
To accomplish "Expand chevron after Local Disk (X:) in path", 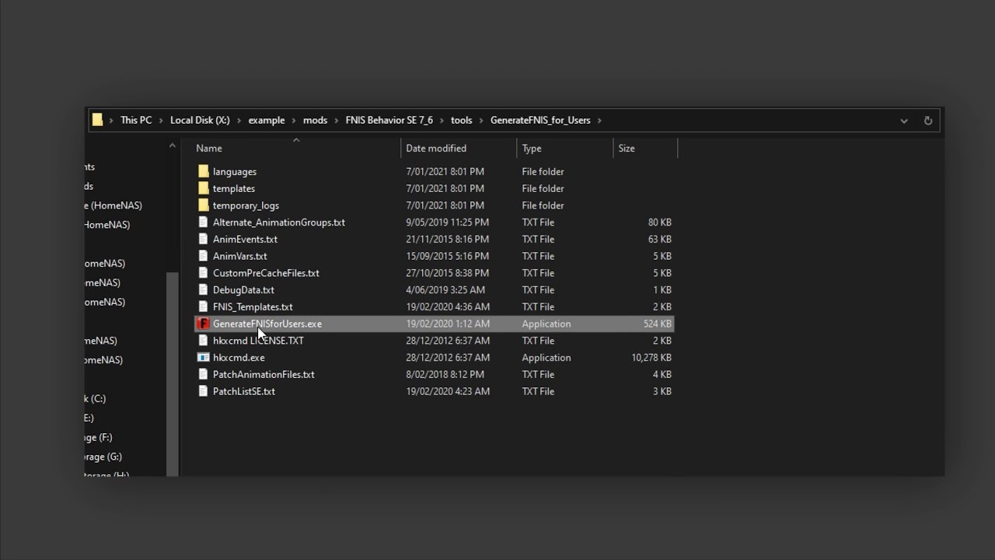I will tap(239, 121).
